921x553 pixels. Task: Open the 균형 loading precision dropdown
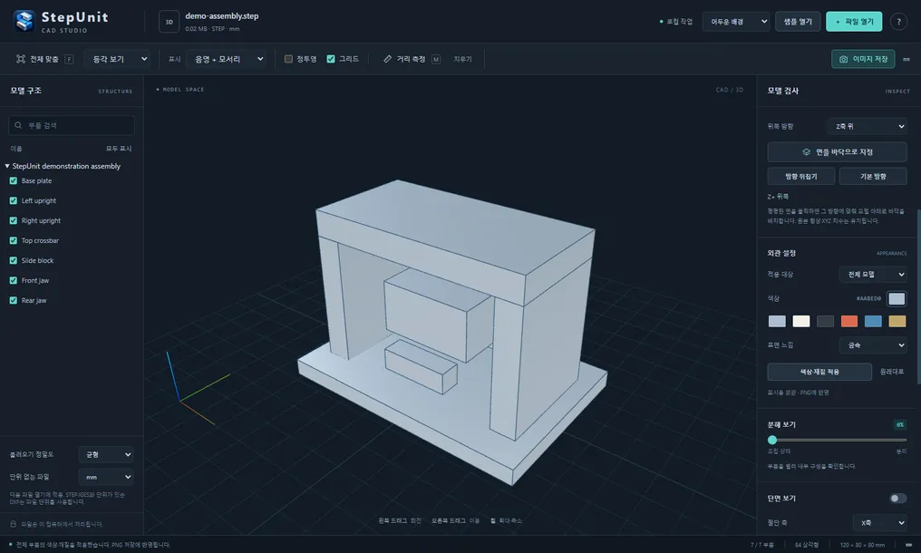106,454
